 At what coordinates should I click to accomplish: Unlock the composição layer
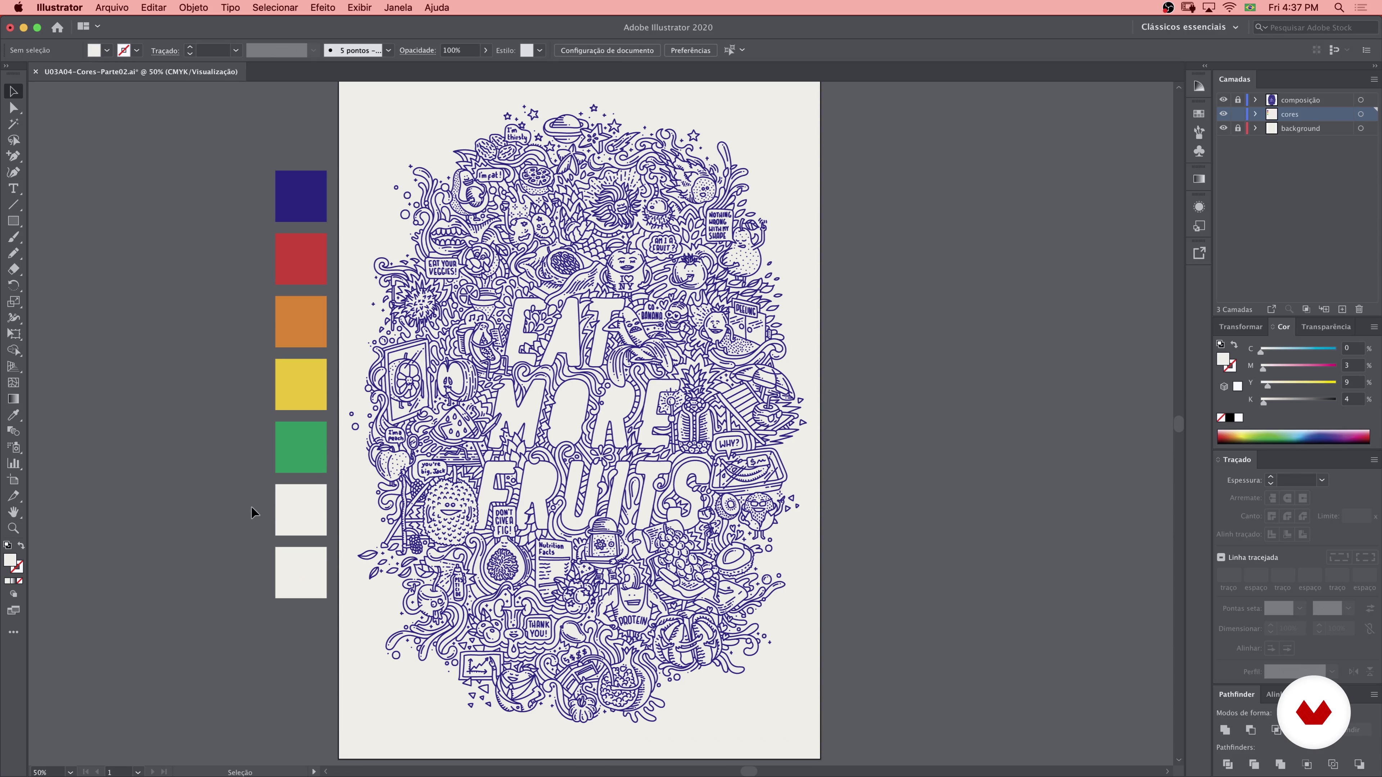pyautogui.click(x=1238, y=100)
